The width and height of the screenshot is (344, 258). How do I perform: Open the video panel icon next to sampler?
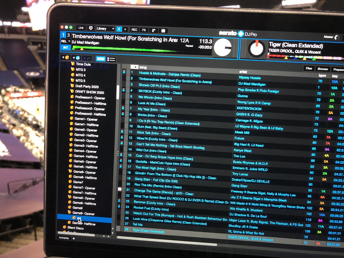[163, 30]
